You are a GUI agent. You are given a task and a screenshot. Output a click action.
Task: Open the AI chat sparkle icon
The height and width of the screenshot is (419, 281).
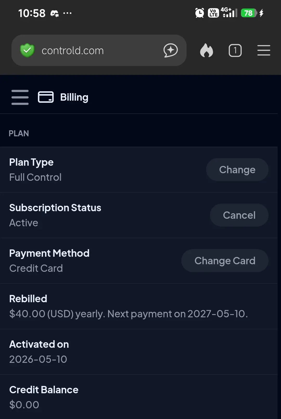[171, 50]
